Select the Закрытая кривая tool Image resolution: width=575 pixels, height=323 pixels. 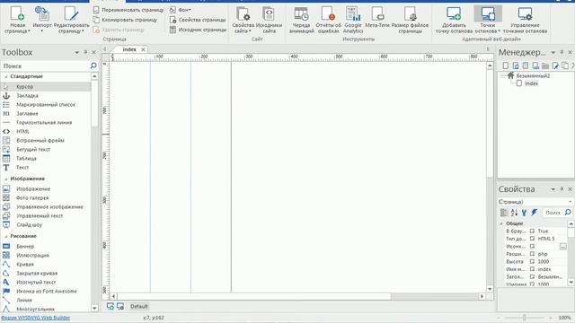[46, 273]
